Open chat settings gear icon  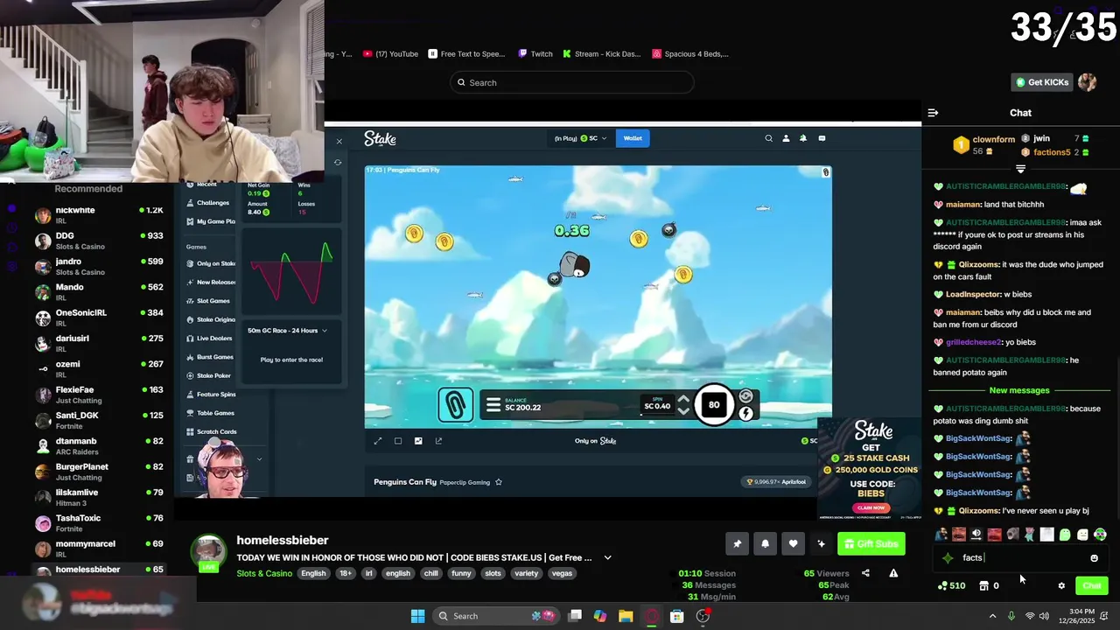click(x=1061, y=586)
